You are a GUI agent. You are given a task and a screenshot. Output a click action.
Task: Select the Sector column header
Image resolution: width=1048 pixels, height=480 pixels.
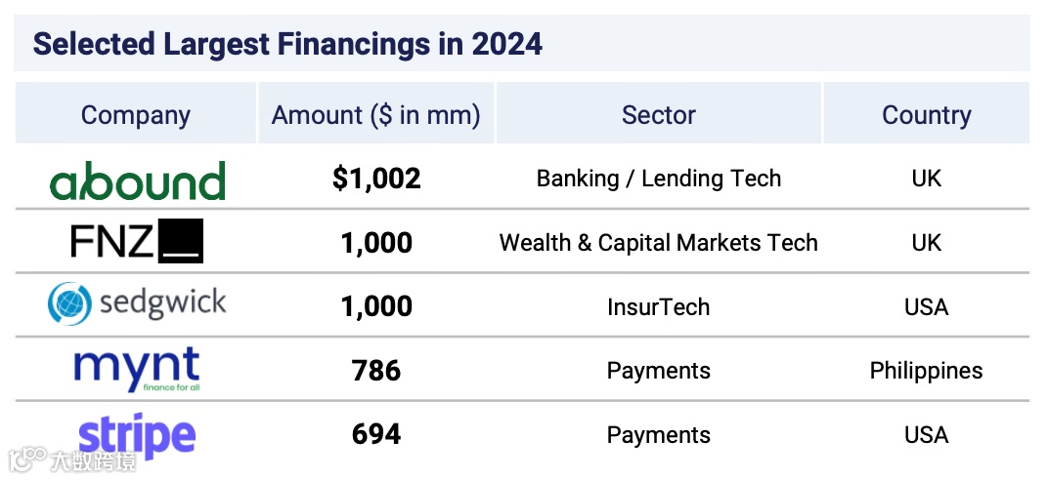coord(659,115)
